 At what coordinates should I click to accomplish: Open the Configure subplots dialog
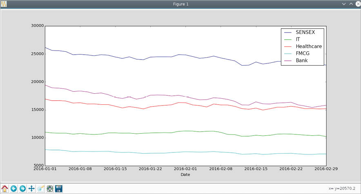pos(50,188)
